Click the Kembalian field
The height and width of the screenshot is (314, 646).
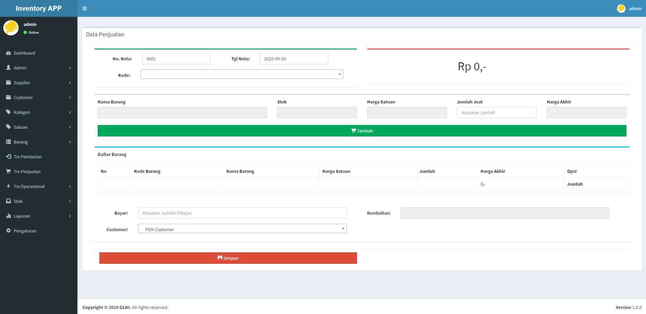[505, 213]
